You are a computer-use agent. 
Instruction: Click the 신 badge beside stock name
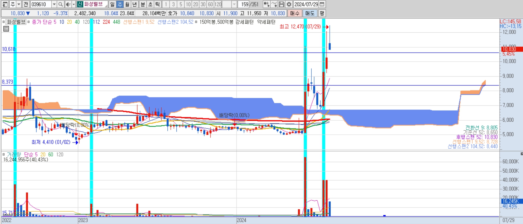[x=80, y=4]
